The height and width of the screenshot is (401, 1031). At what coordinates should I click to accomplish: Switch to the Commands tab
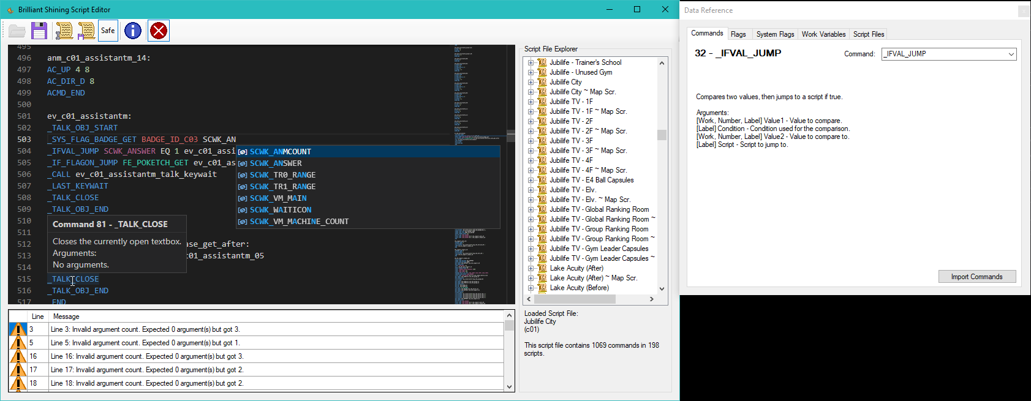tap(707, 33)
